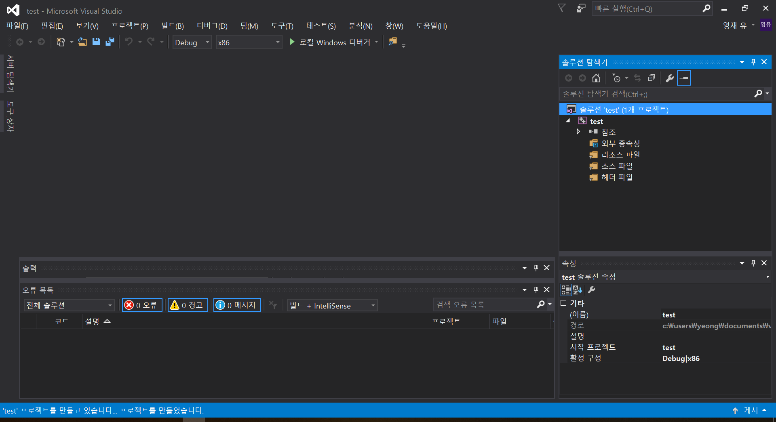Open the test 솔루션 속성 object dropdown
The width and height of the screenshot is (776, 422).
coord(768,277)
